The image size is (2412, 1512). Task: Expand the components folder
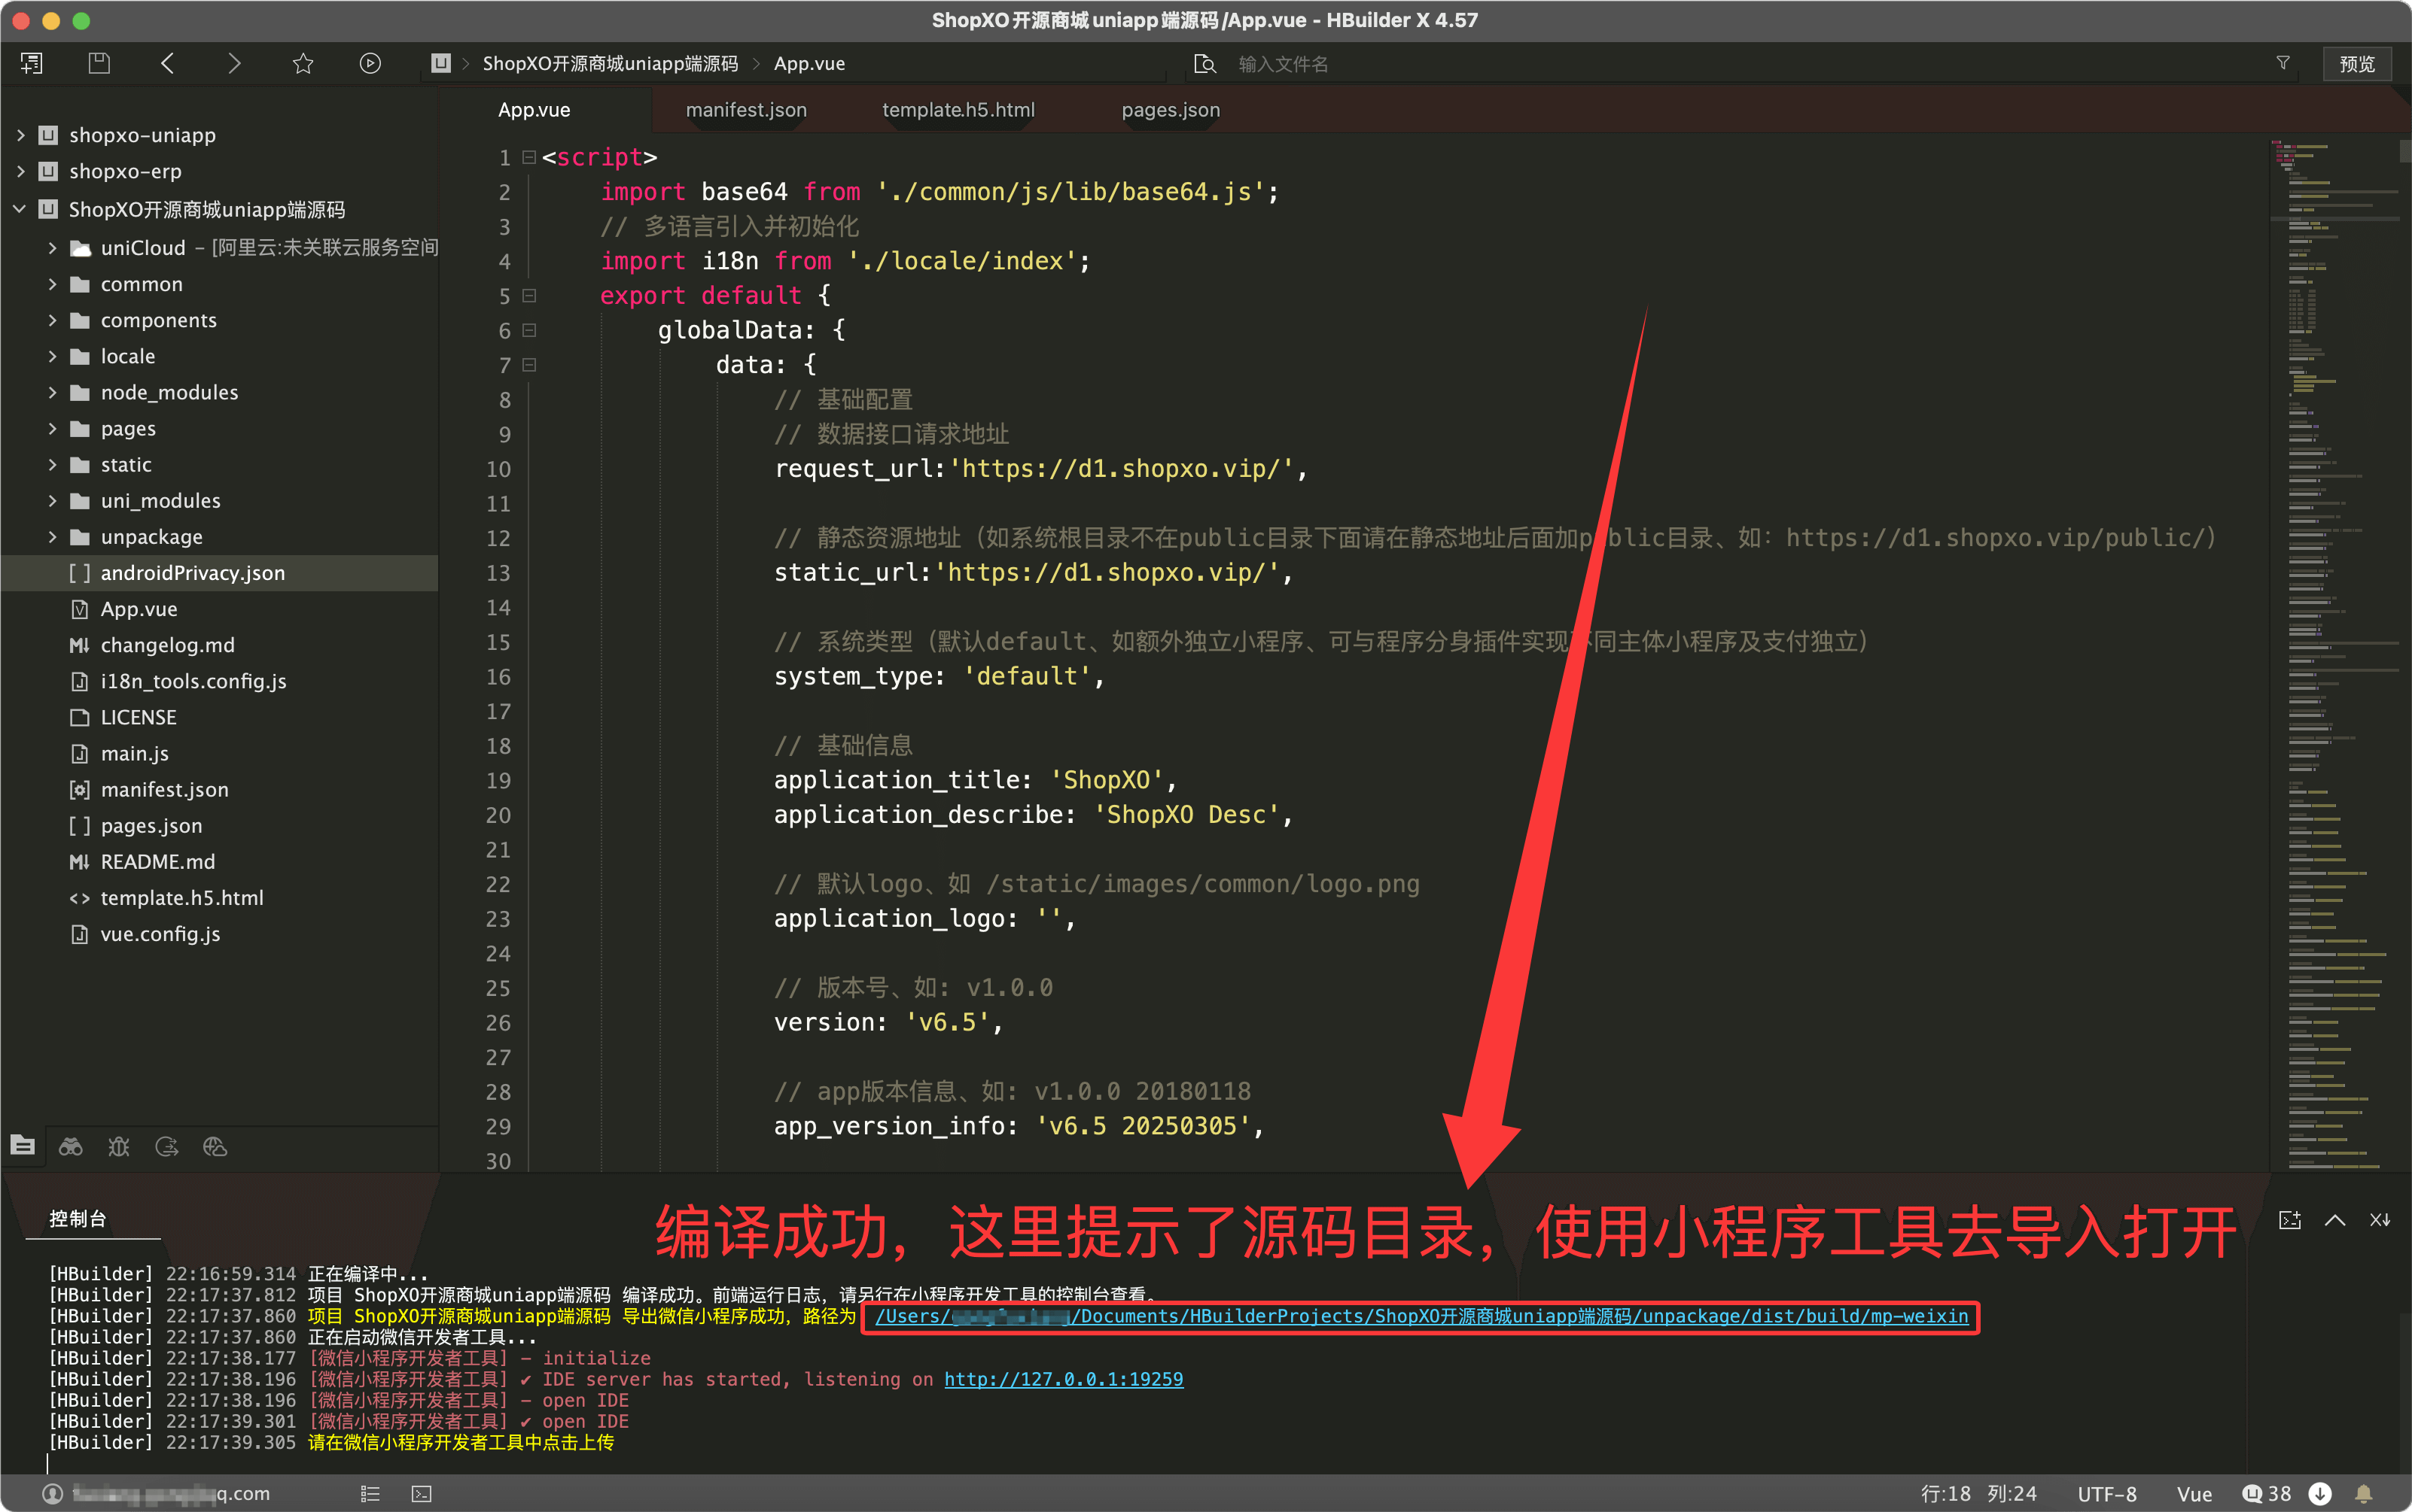pos(52,320)
